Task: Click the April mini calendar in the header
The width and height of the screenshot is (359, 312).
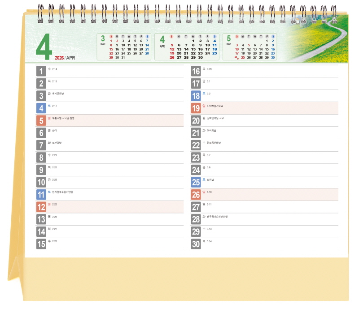Action: pyautogui.click(x=187, y=47)
